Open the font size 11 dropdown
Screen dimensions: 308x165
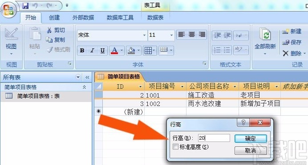pyautogui.click(x=171, y=35)
